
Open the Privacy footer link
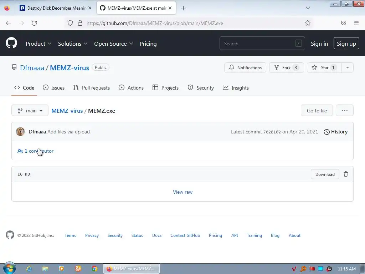pos(92,235)
